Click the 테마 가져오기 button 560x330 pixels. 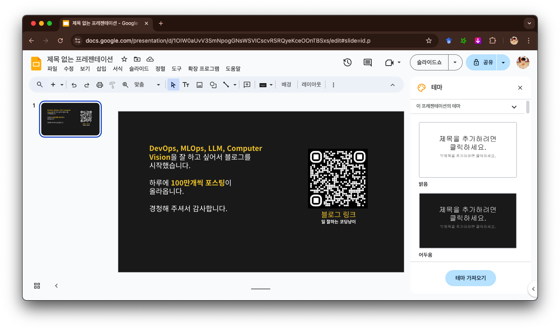(x=471, y=278)
